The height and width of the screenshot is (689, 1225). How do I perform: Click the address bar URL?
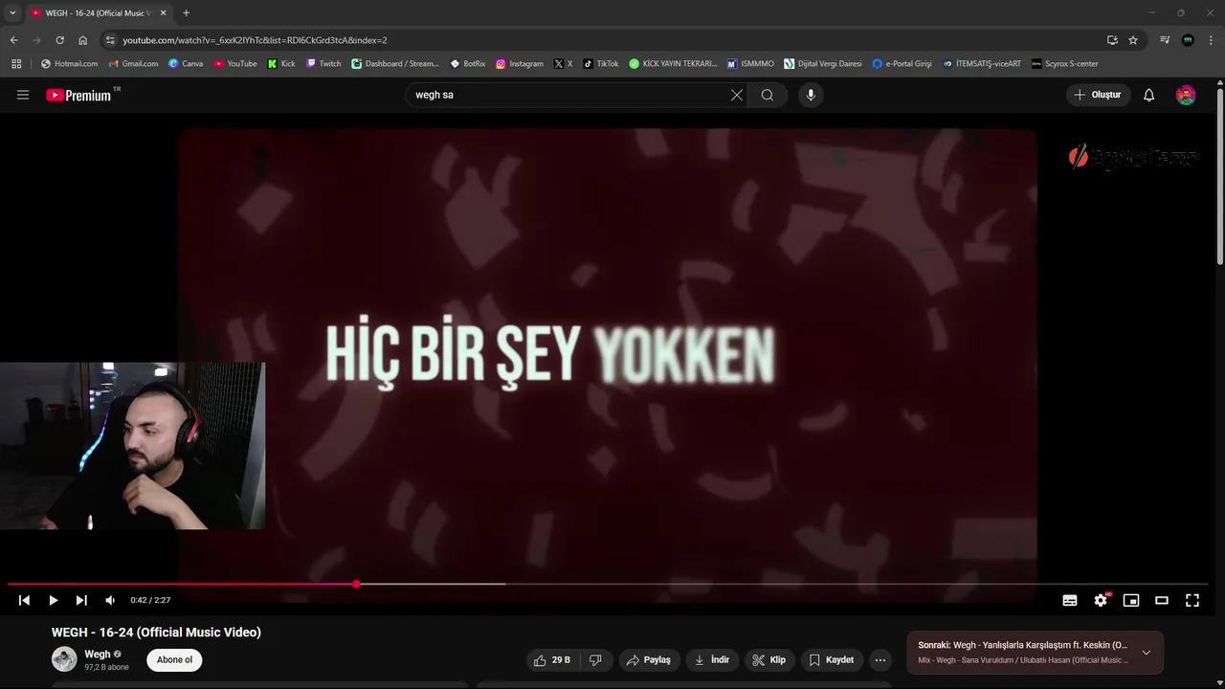pos(255,40)
